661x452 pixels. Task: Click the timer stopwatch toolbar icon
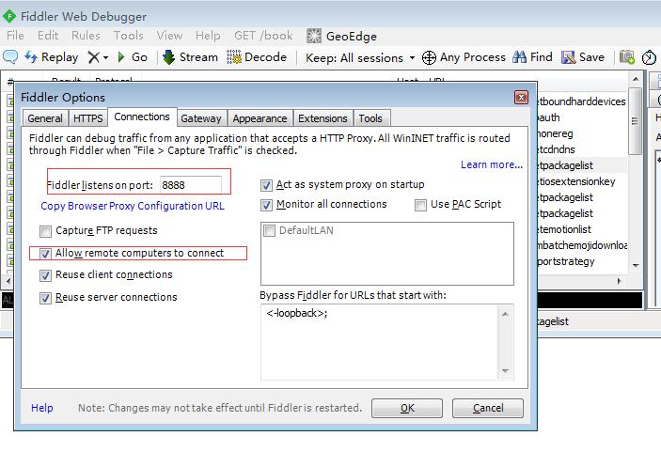click(x=649, y=57)
